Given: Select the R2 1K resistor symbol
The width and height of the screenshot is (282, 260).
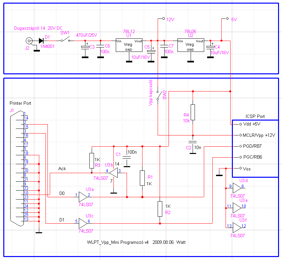Looking at the screenshot, I should (x=160, y=209).
